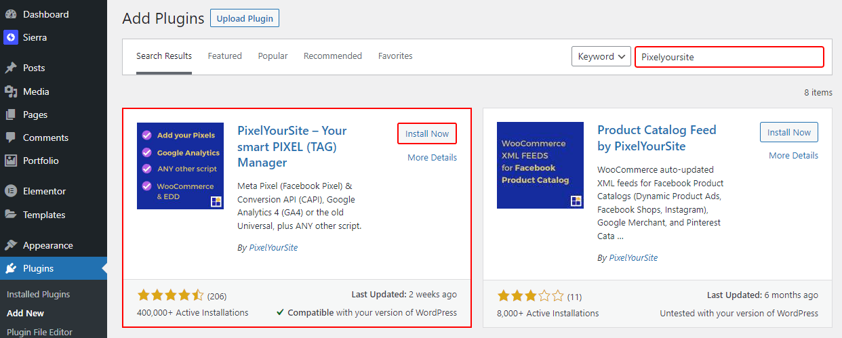Click "Untested with your version of WordPress"
The width and height of the screenshot is (842, 338).
739,313
